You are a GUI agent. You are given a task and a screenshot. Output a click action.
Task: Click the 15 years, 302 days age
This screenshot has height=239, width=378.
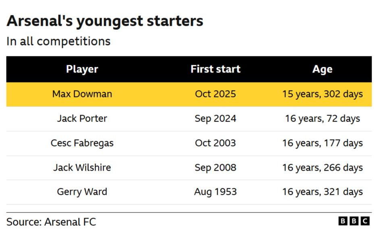point(322,94)
